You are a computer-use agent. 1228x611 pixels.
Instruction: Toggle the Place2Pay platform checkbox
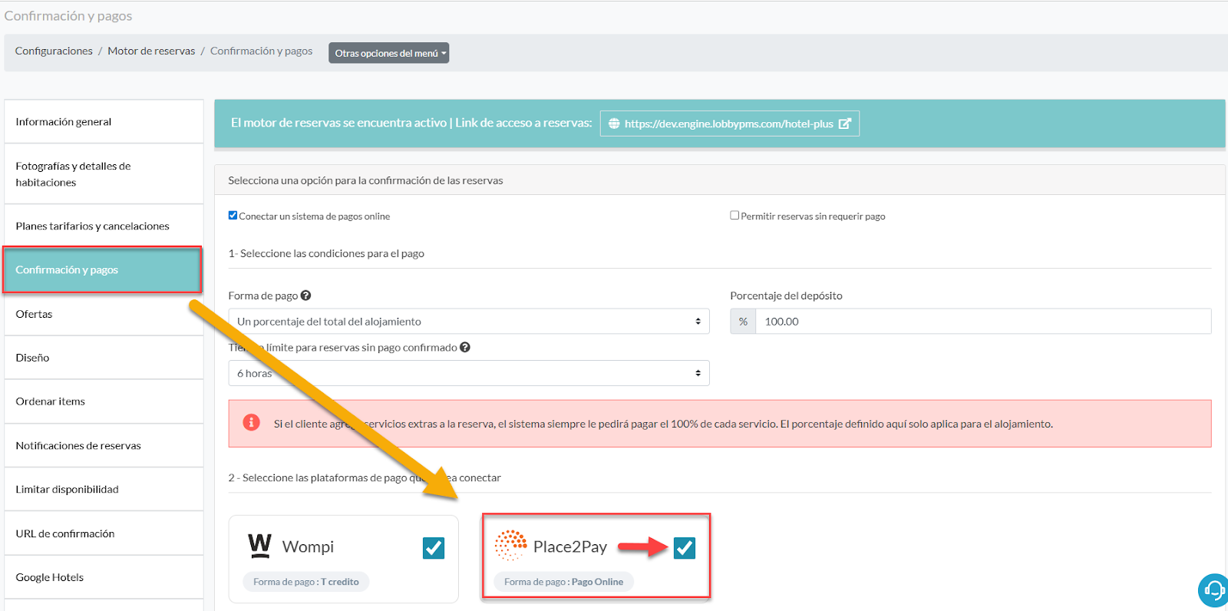pos(684,547)
